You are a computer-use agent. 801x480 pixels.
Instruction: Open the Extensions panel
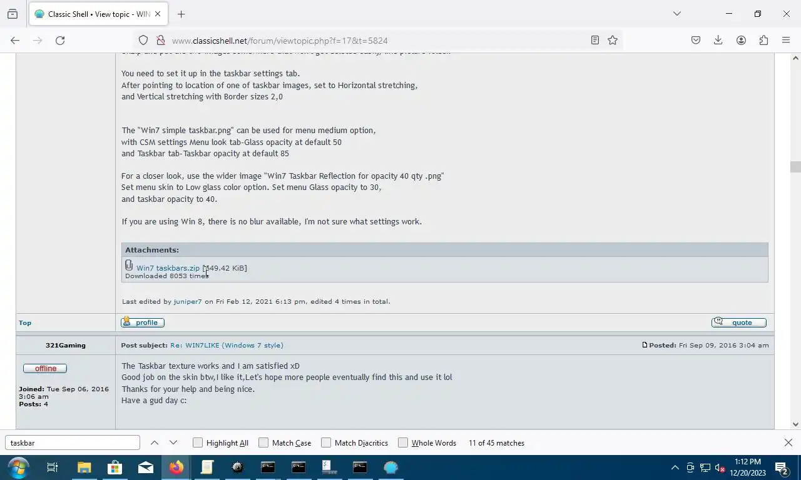[763, 40]
